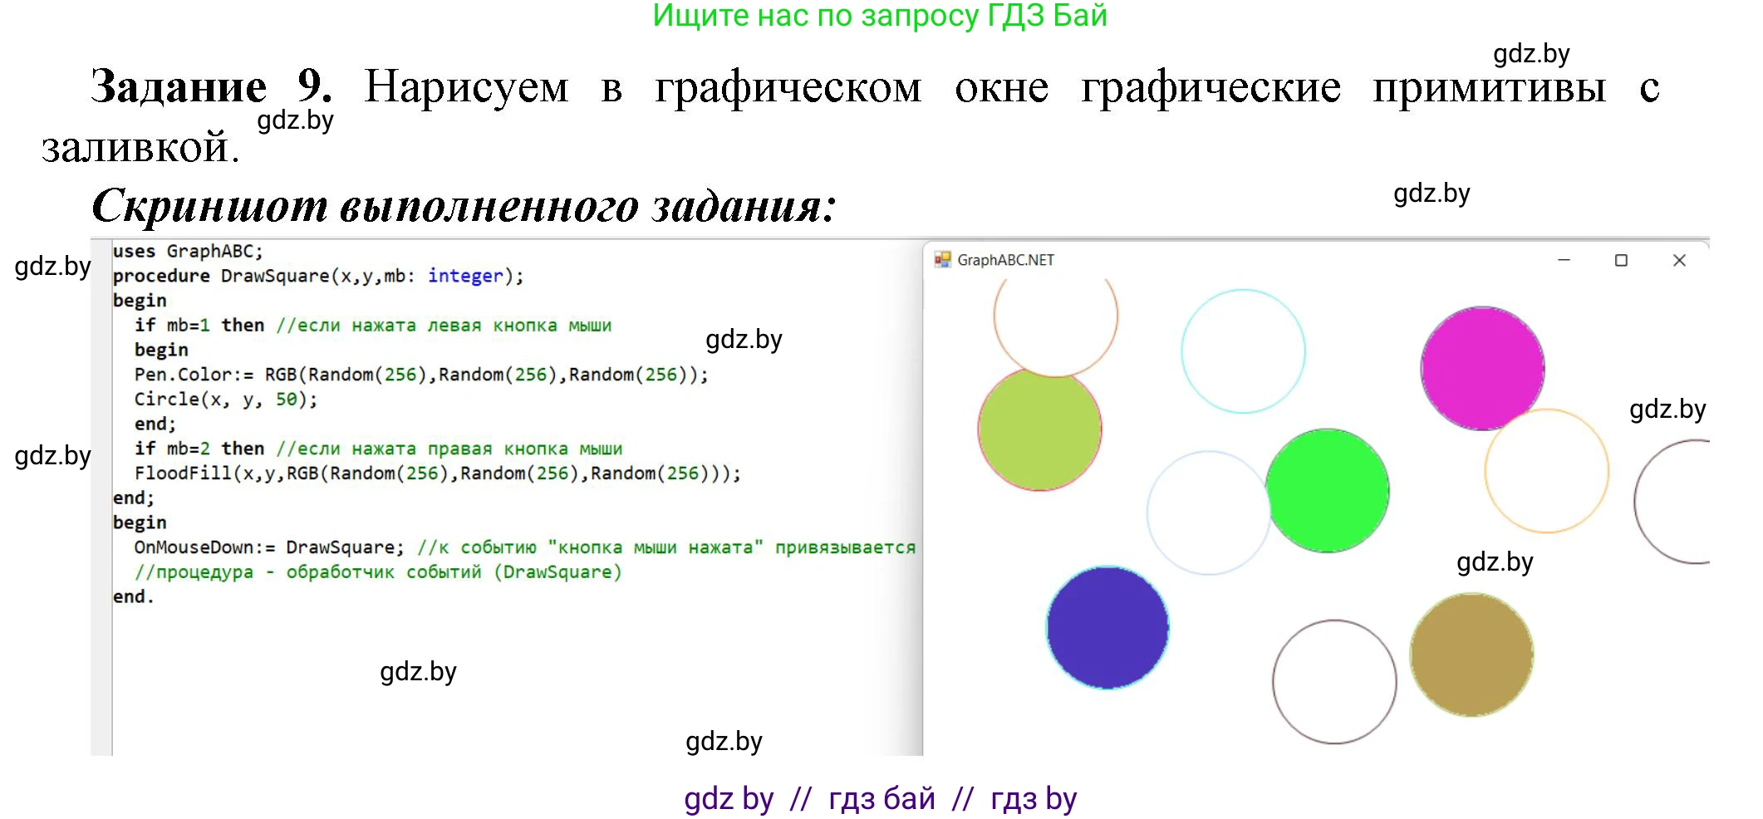Maximize the GraphABC.NET window
Screen dimensions: 1763x819
pyautogui.click(x=1621, y=260)
